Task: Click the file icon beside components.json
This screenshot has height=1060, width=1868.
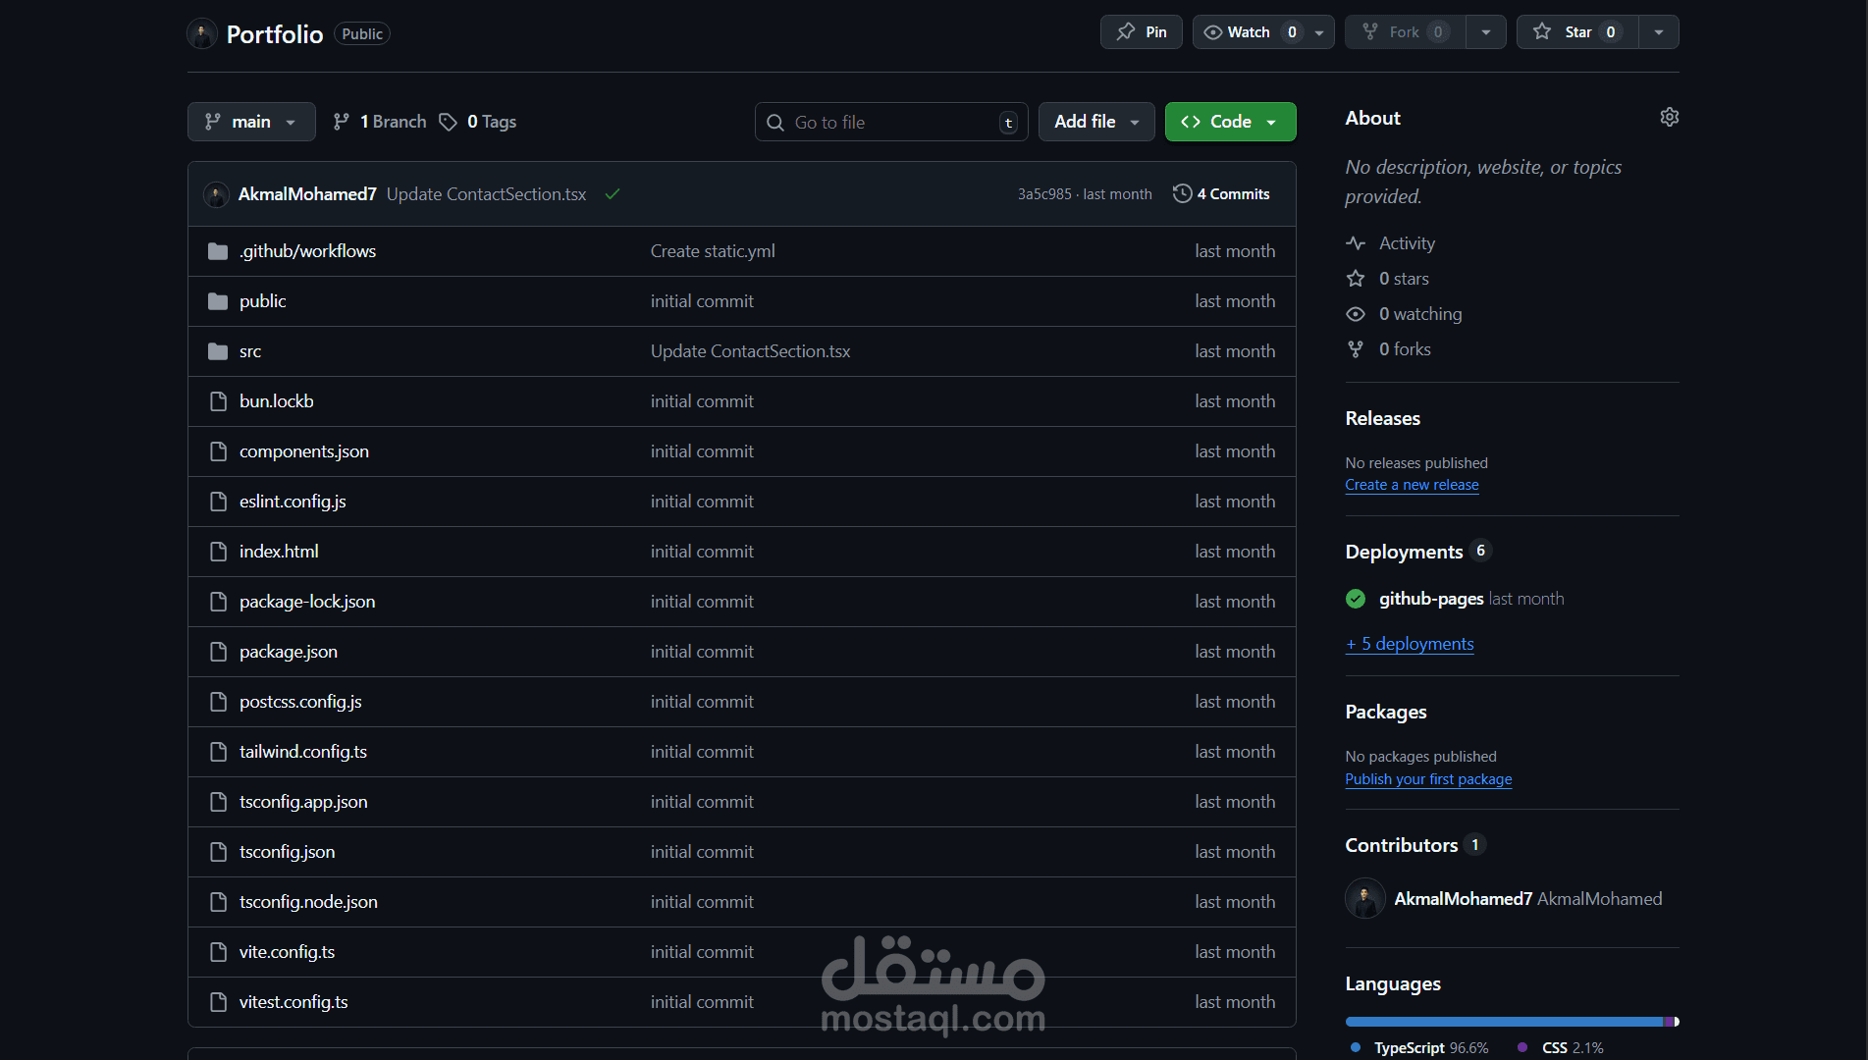Action: [x=218, y=451]
